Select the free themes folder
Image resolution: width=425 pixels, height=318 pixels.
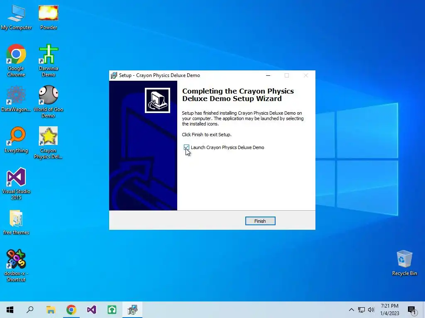16,222
